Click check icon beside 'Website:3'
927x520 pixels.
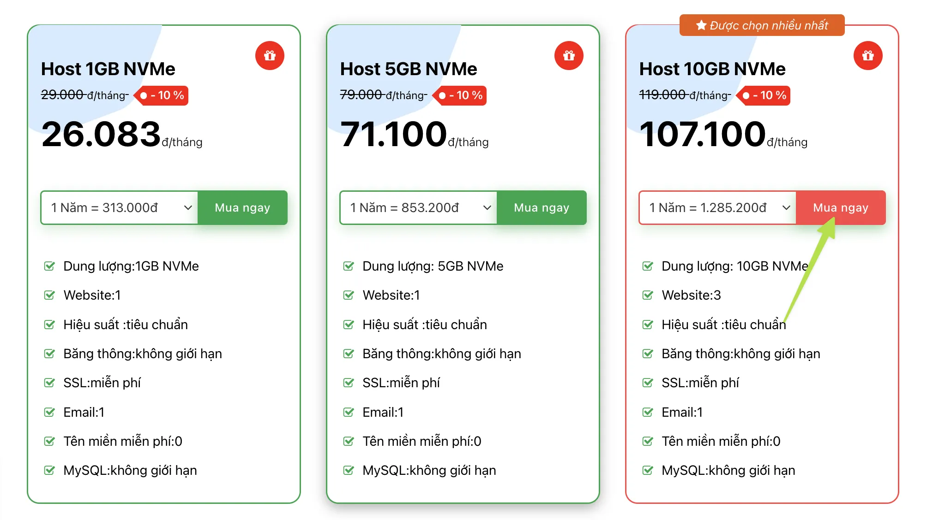coord(648,295)
